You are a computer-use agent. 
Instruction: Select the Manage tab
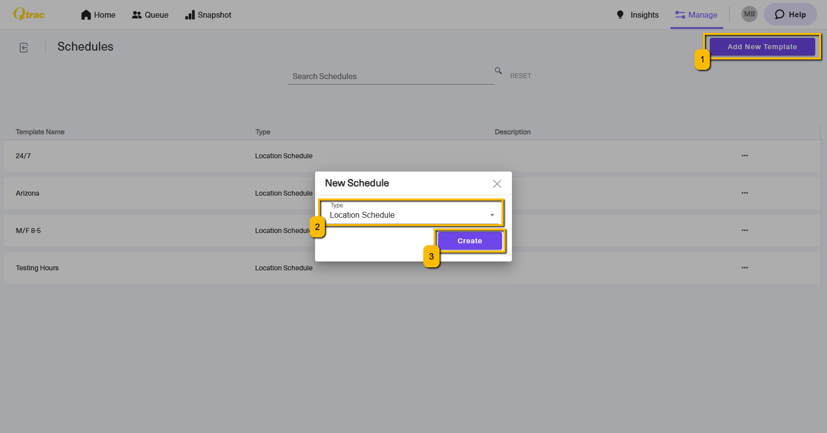tap(697, 15)
